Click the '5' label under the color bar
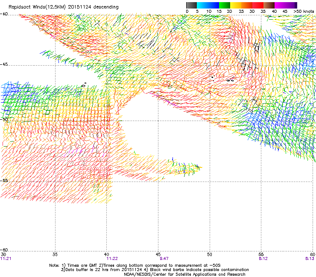The height and width of the screenshot is (277, 316). [197, 11]
